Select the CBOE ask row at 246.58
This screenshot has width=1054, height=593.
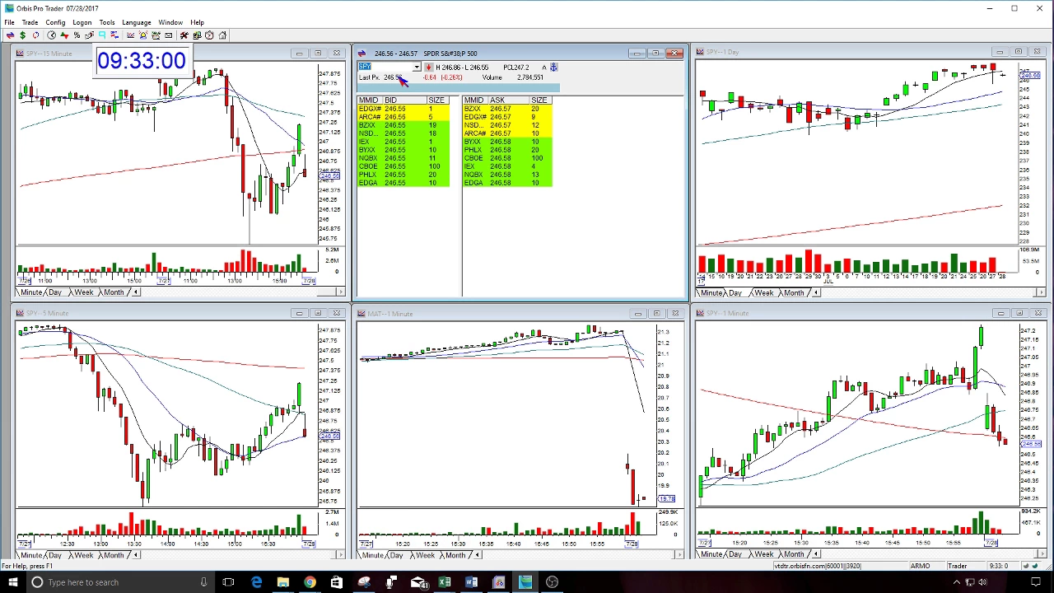click(507, 158)
